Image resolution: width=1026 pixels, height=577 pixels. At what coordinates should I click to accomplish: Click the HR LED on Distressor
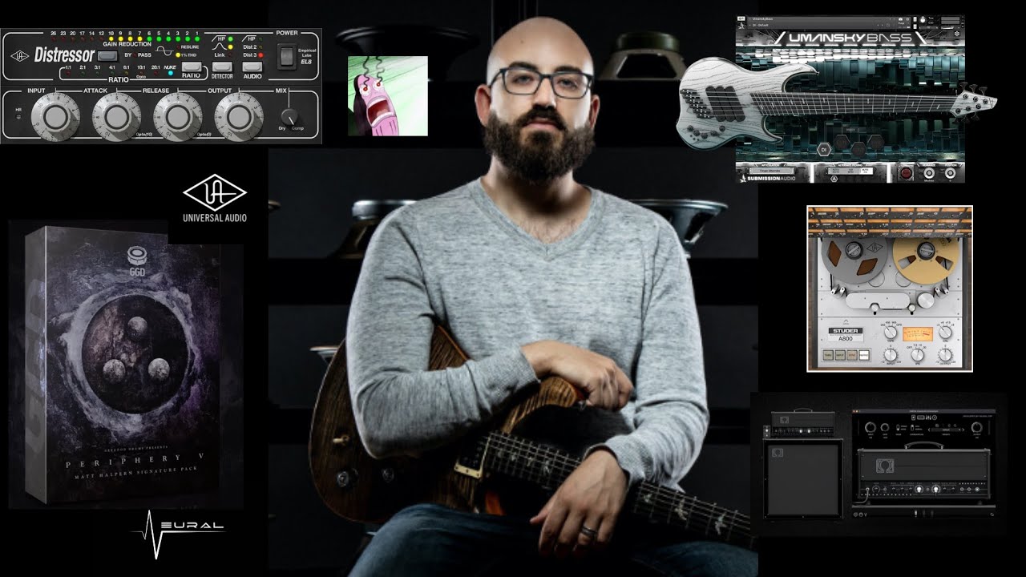pos(18,116)
